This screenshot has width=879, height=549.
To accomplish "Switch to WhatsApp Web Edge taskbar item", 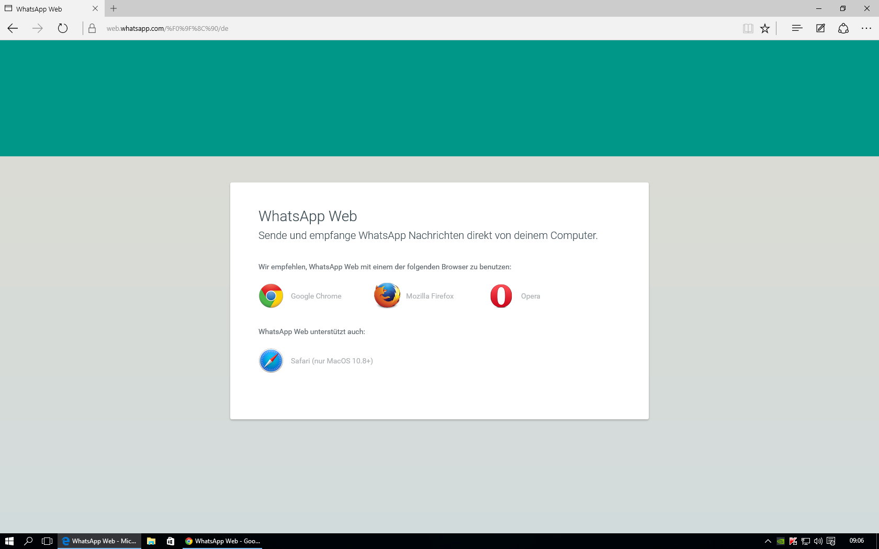I will [99, 541].
